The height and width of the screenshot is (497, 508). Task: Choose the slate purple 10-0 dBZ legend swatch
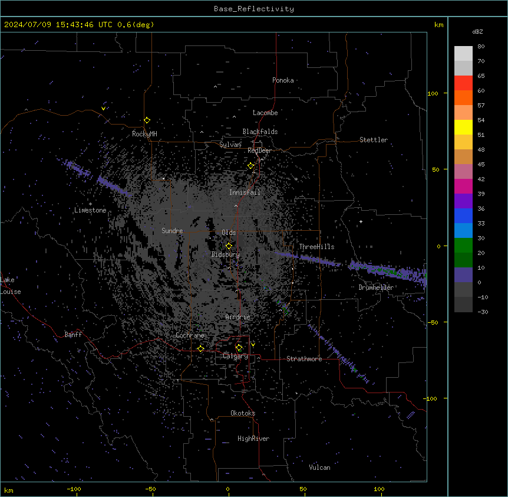tap(463, 275)
